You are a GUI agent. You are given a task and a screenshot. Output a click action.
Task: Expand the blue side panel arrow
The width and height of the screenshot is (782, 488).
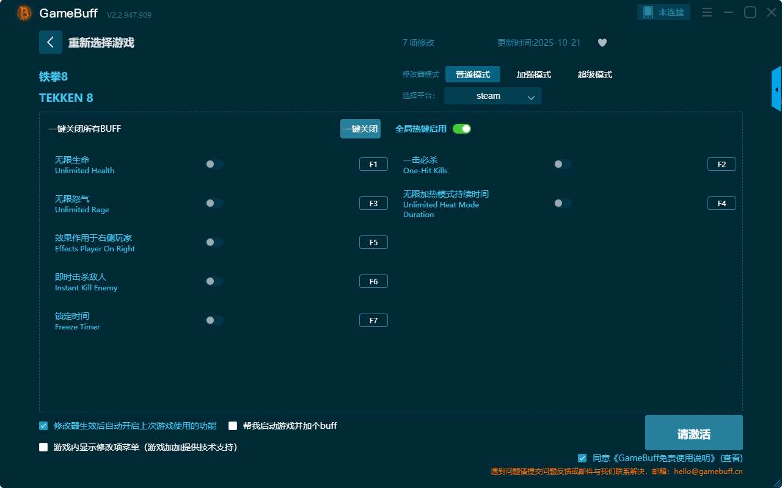pos(776,90)
